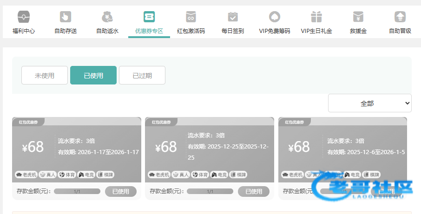Open the 每日签到 calendar icon
421x214 pixels.
tap(232, 17)
